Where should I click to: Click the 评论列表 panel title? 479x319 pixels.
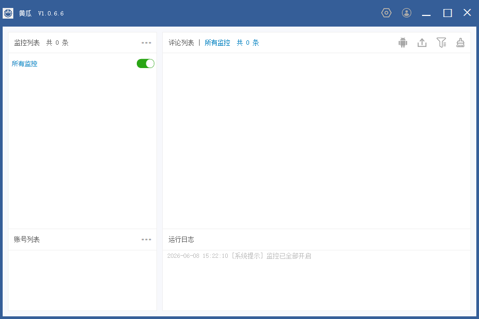click(x=181, y=43)
